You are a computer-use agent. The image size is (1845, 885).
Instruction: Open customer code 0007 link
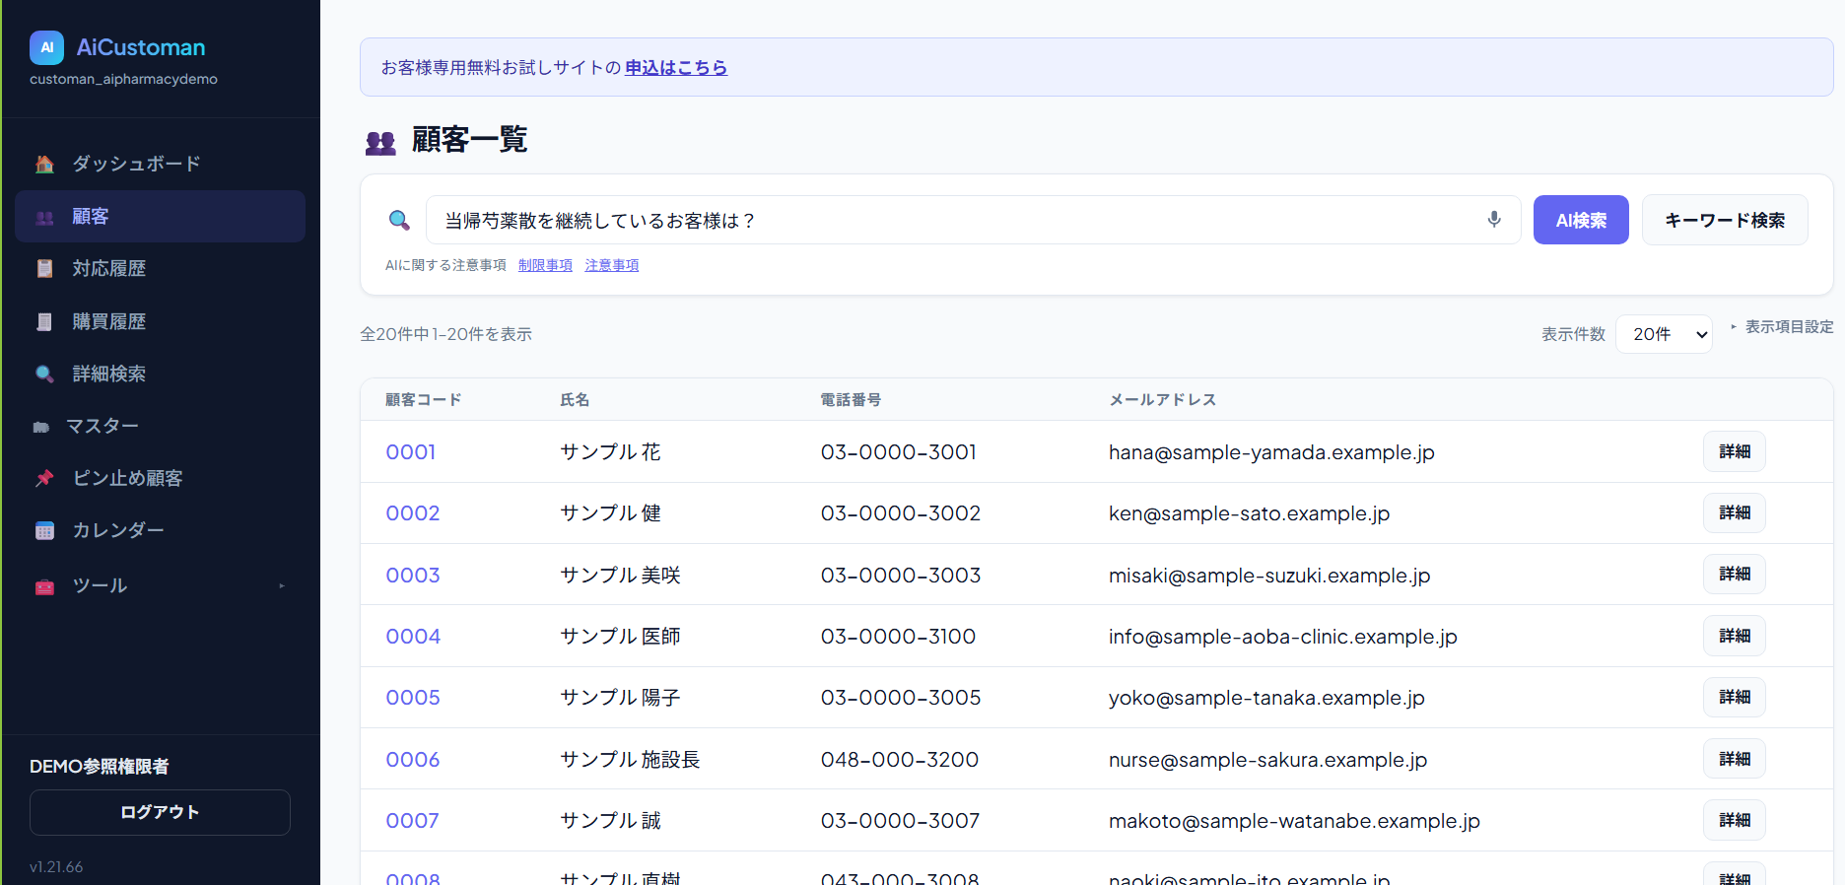click(x=412, y=821)
